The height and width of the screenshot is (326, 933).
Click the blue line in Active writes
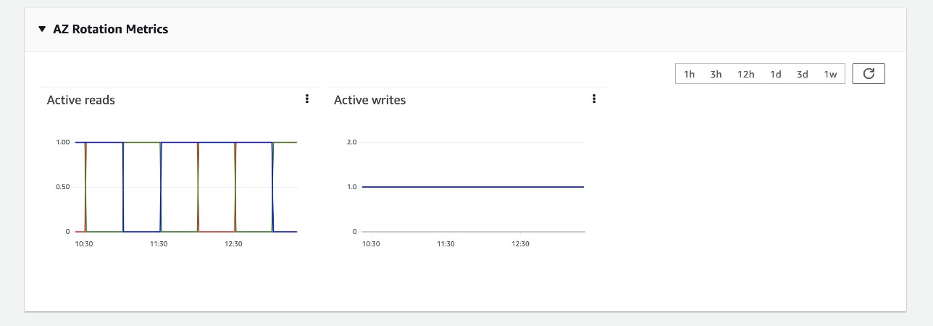pos(473,187)
